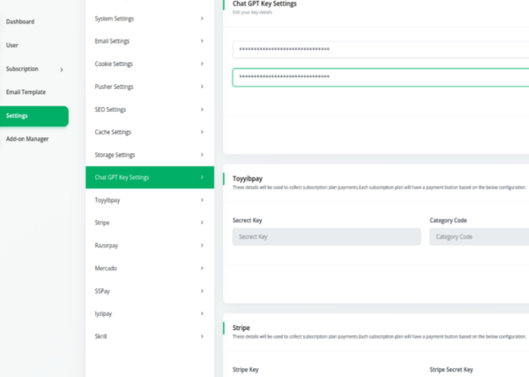
Task: Open the Add-on Manager page
Action: coord(27,140)
